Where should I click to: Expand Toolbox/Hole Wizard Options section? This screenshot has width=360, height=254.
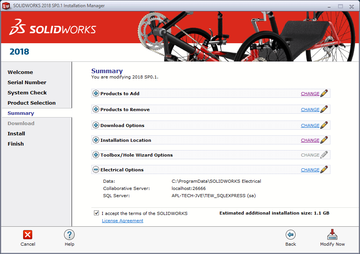(x=96, y=155)
